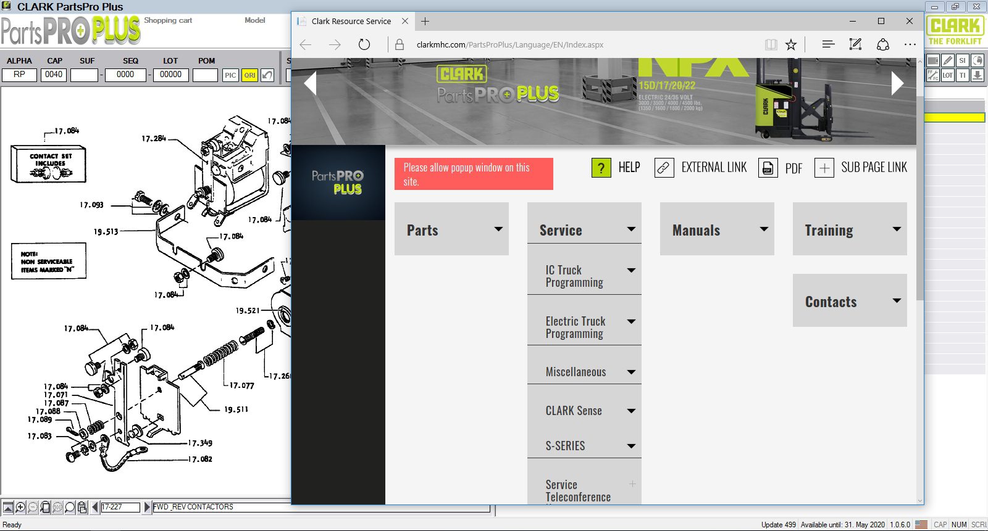Click the SUF input field
988x531 pixels.
click(84, 75)
